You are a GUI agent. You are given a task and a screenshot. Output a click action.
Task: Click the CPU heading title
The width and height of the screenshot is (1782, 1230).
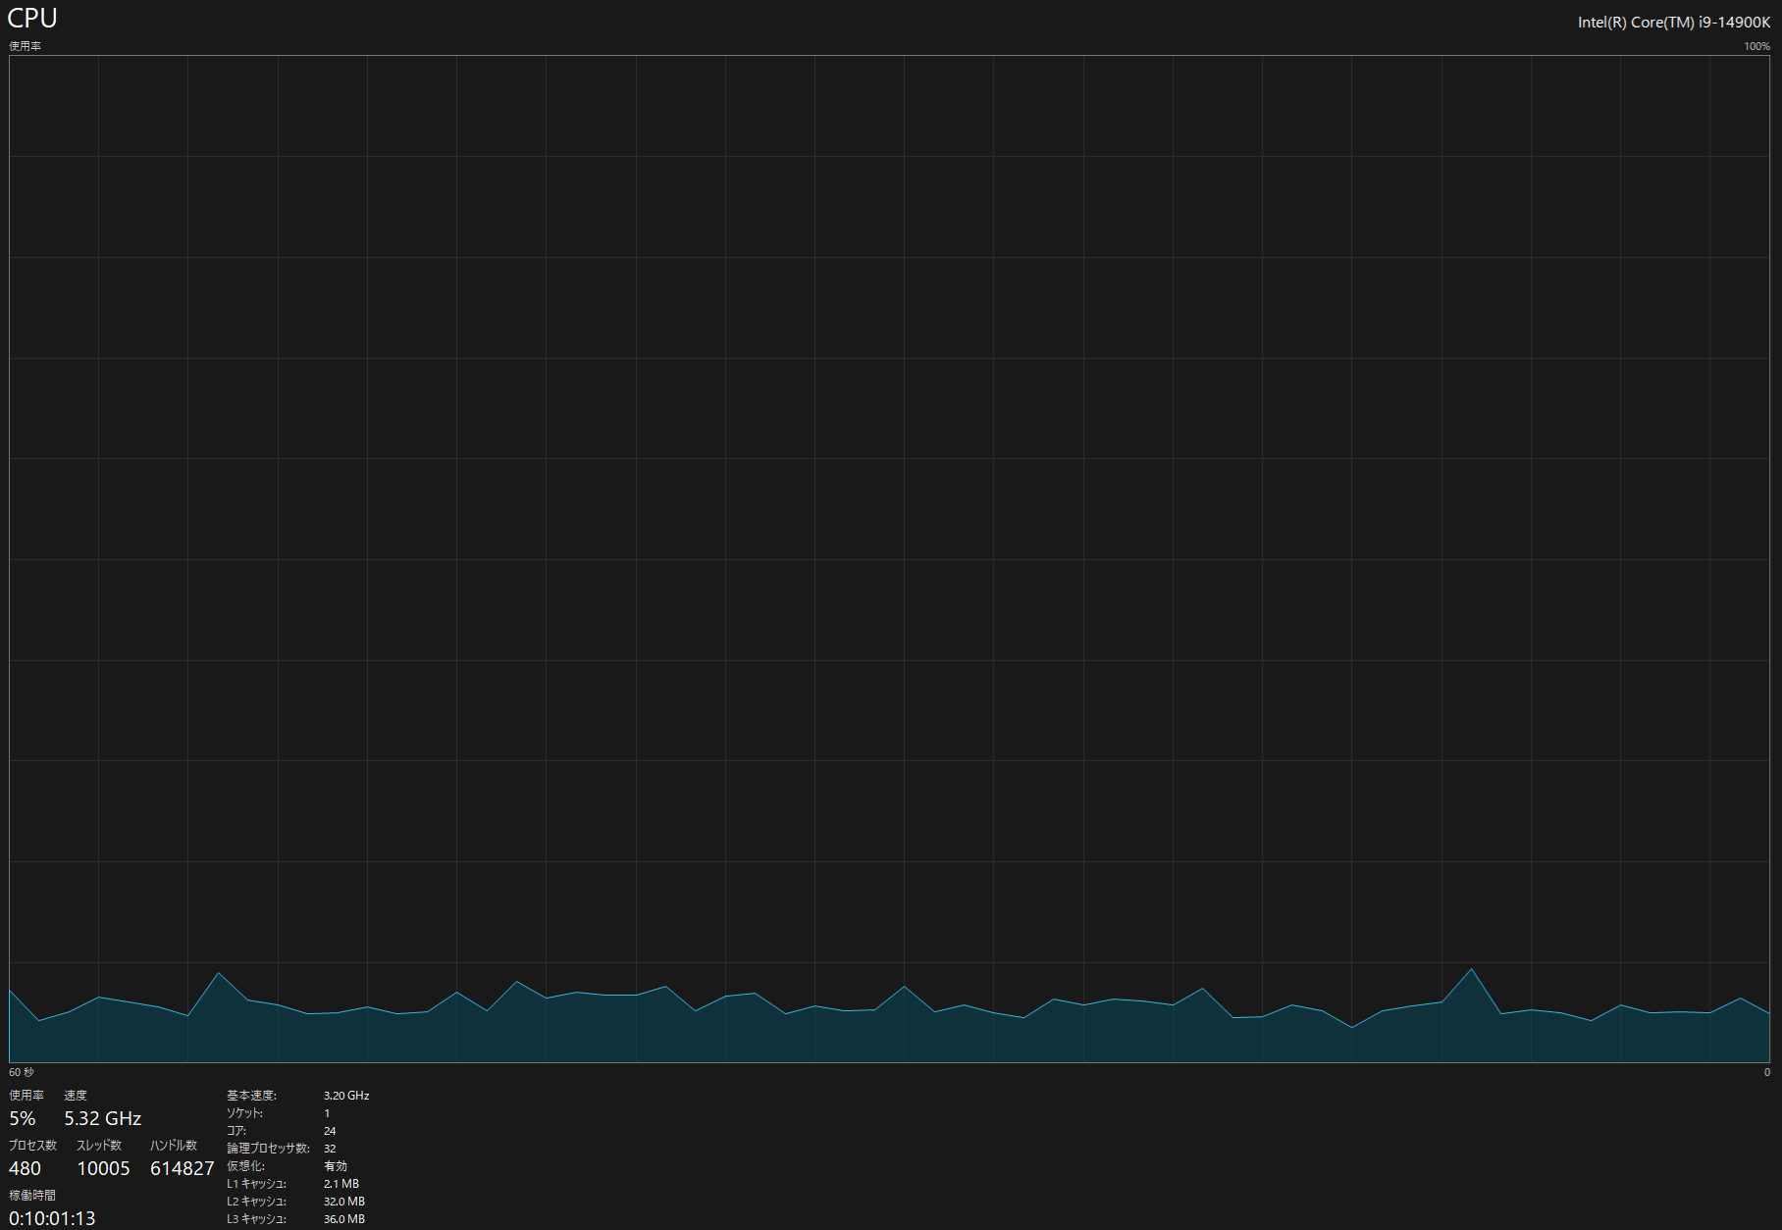point(32,19)
